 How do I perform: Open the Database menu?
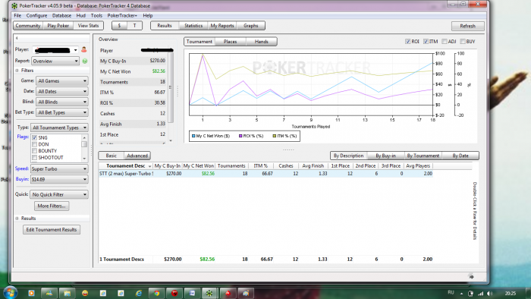(61, 16)
